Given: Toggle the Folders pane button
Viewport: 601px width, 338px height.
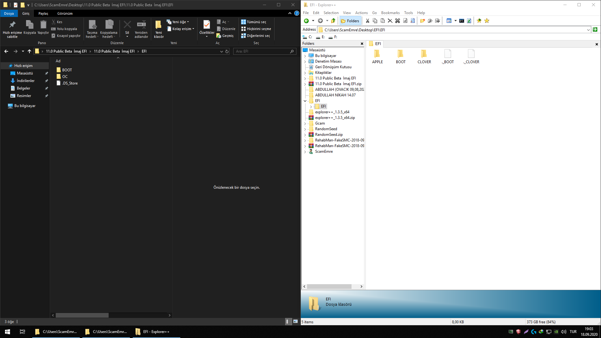Looking at the screenshot, I should coord(350,21).
